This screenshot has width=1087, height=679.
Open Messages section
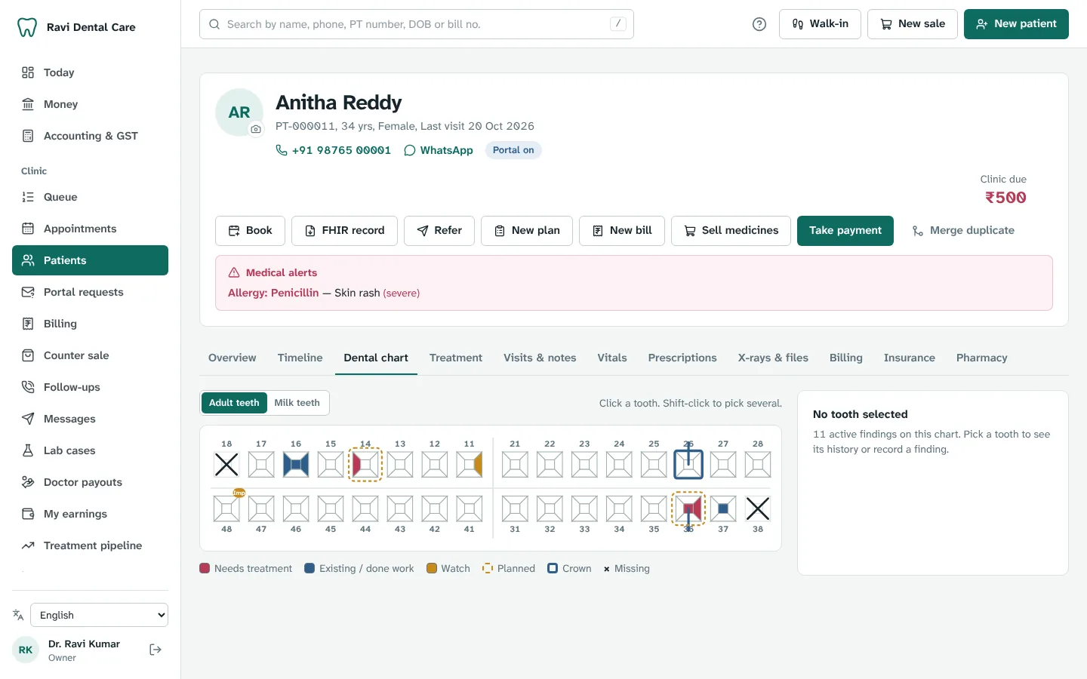click(90, 419)
